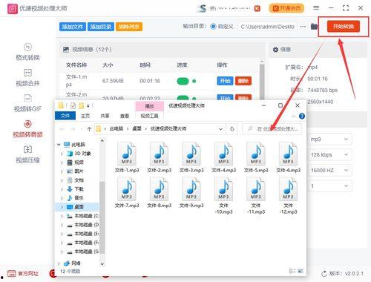Open the 查看 tab in Explorer ribbon

(x=125, y=116)
